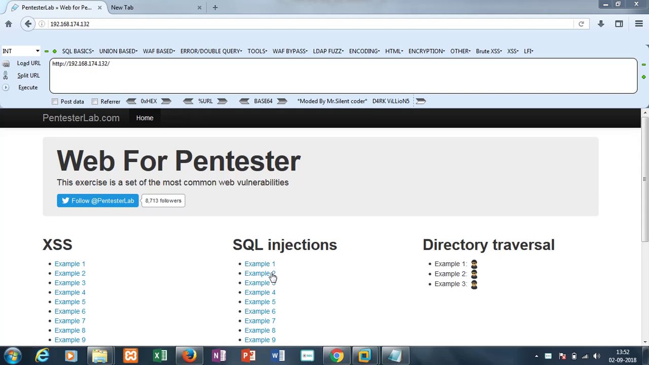
Task: Click the Load URL icon
Action: click(6, 63)
